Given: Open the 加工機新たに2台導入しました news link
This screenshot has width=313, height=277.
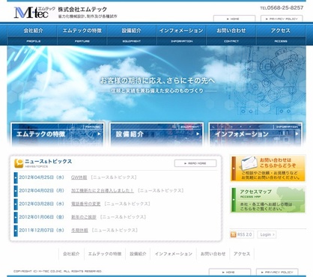Looking at the screenshot, I should coord(103,191).
